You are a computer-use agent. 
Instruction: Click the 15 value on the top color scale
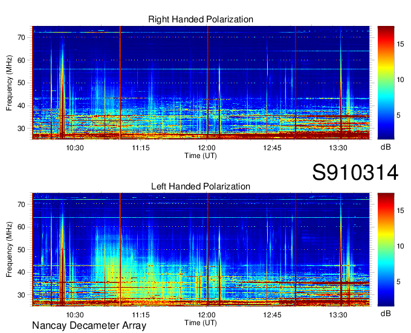pyautogui.click(x=400, y=44)
